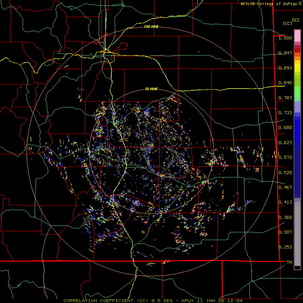This screenshot has height=303, width=303.
Task: Click the 100 NMI range ring label
Action: click(151, 27)
